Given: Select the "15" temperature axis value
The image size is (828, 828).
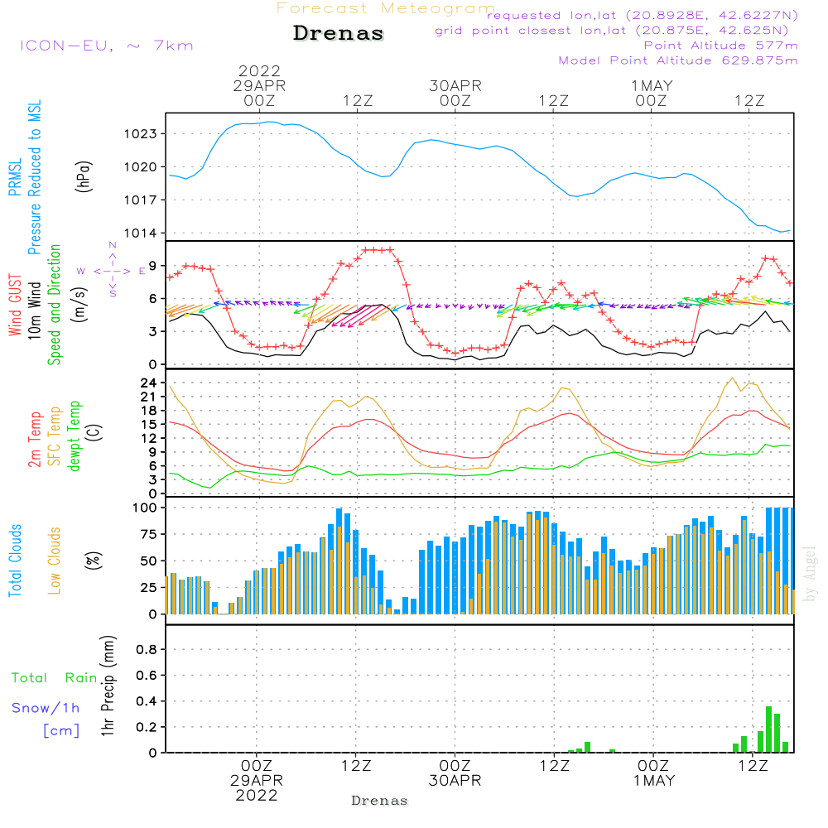Looking at the screenshot, I should coord(148,425).
